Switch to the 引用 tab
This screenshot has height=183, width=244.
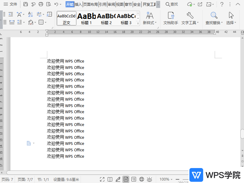pyautogui.click(x=103, y=4)
